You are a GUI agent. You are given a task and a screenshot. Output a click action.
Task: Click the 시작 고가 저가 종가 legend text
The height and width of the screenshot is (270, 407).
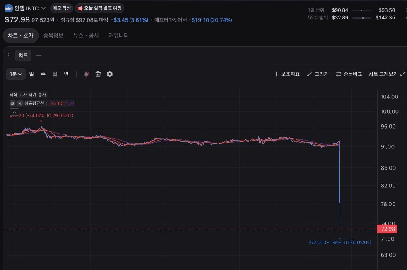tap(28, 95)
